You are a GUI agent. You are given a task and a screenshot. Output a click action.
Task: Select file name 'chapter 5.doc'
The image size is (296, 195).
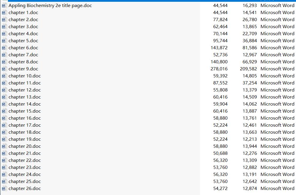tap(23, 41)
